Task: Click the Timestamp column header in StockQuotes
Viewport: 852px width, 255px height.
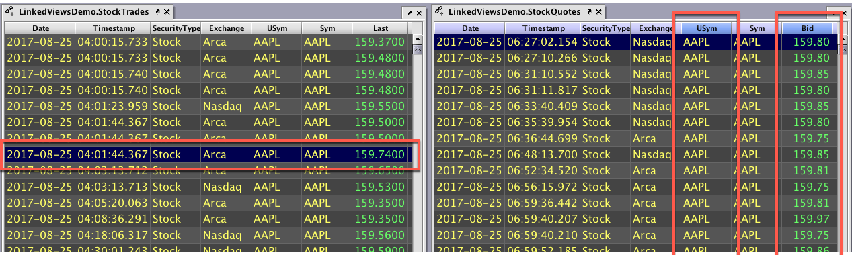Action: 543,28
